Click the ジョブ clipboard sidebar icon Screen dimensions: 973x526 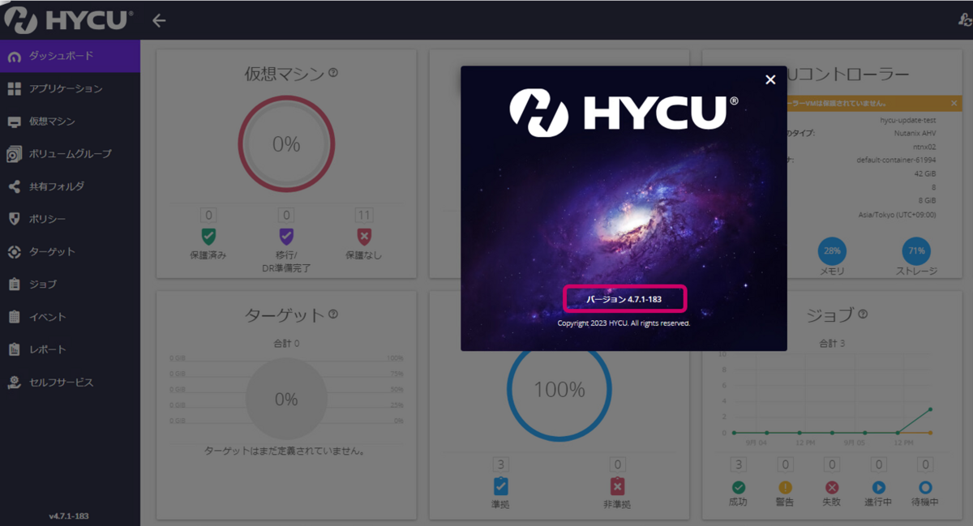coord(14,284)
